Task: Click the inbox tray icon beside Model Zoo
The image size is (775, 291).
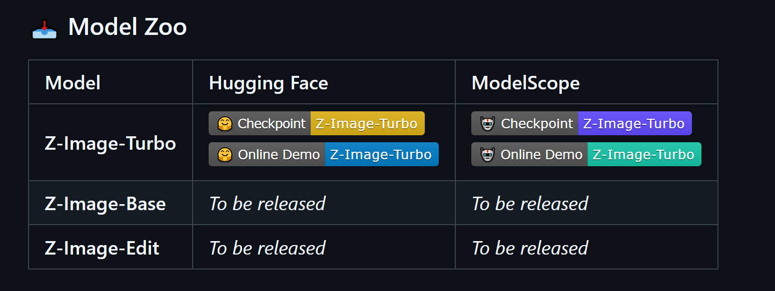Action: [45, 29]
